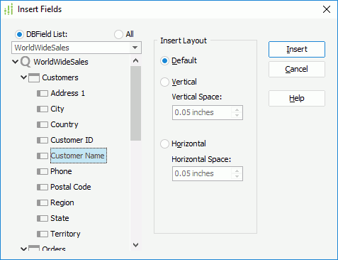Choose the Vertical layout option
This screenshot has width=338, height=260.
164,82
